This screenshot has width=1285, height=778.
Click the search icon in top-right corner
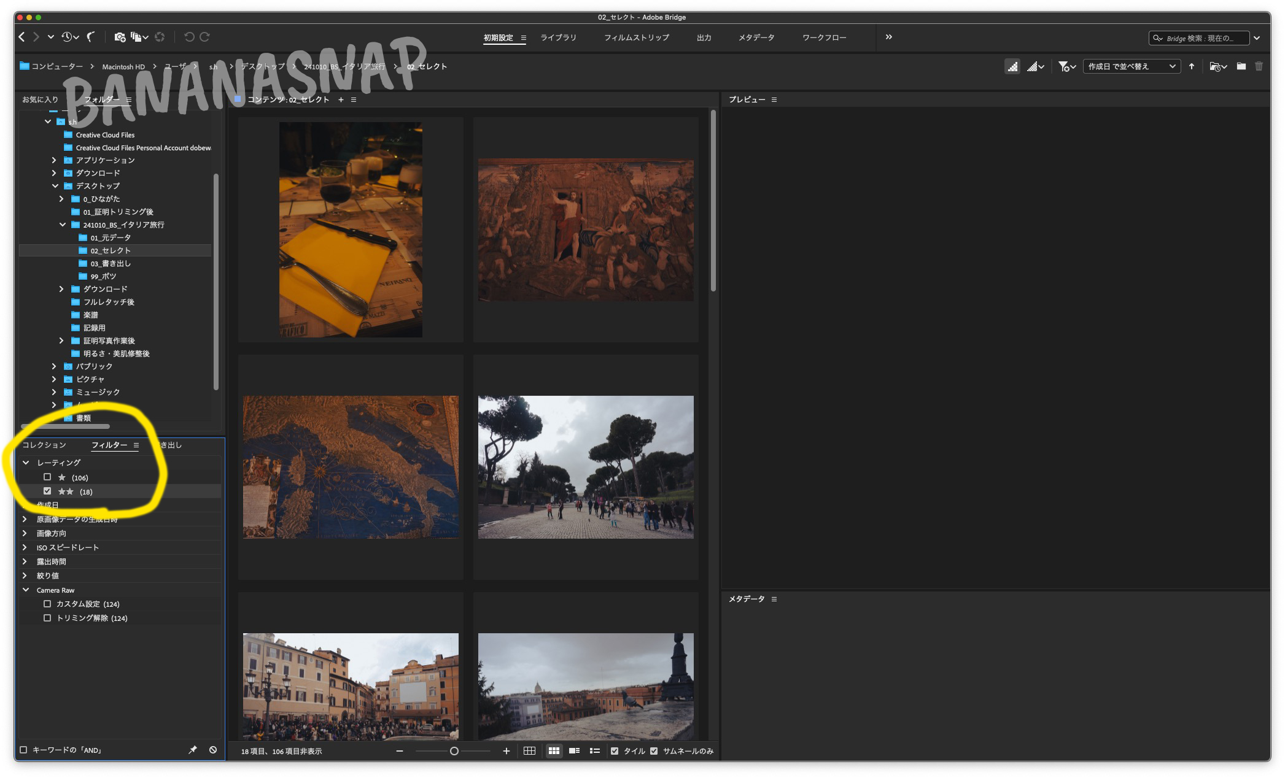tap(1159, 37)
